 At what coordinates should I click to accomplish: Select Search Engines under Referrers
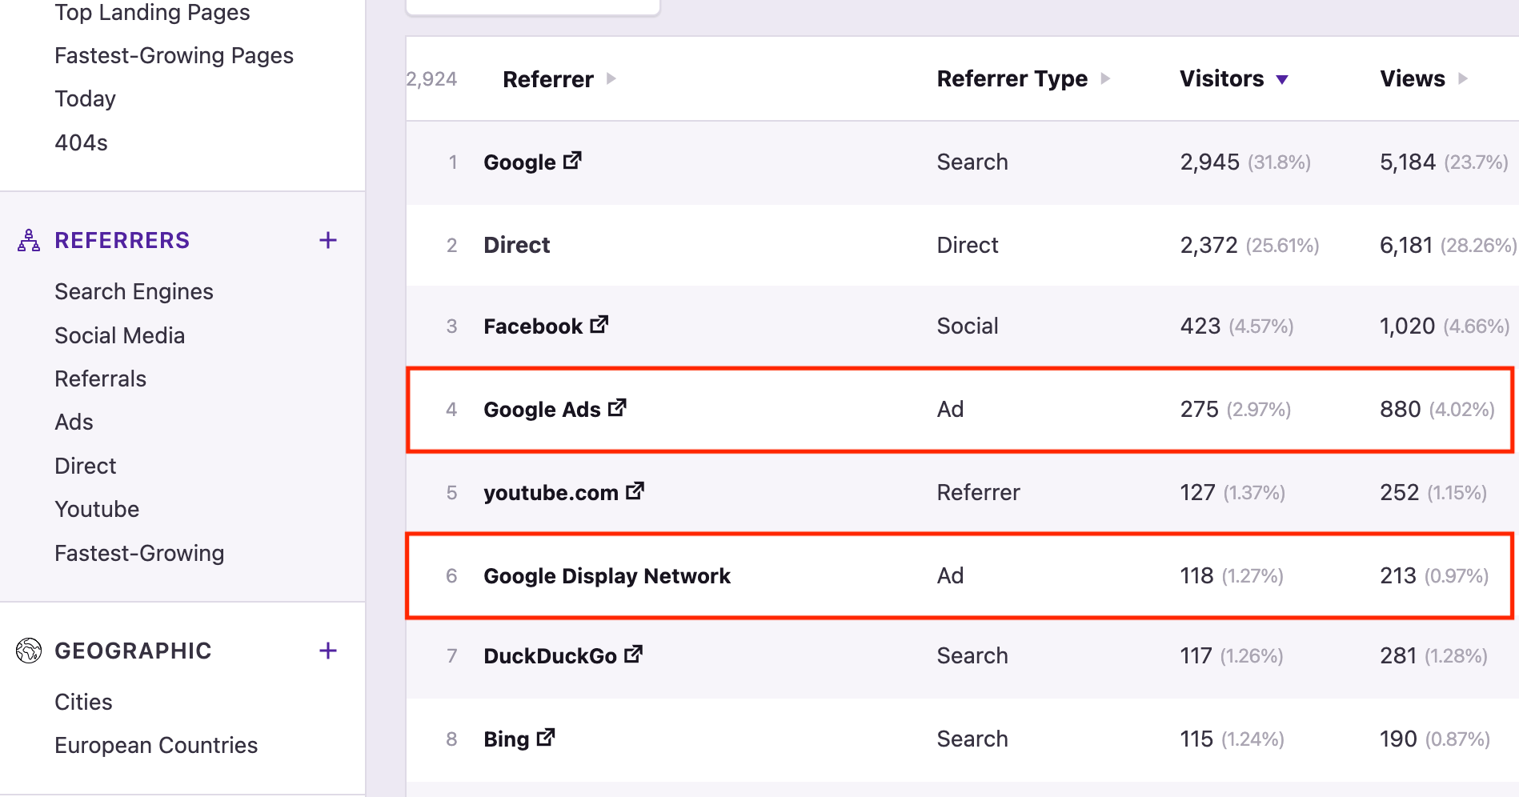pyautogui.click(x=134, y=291)
